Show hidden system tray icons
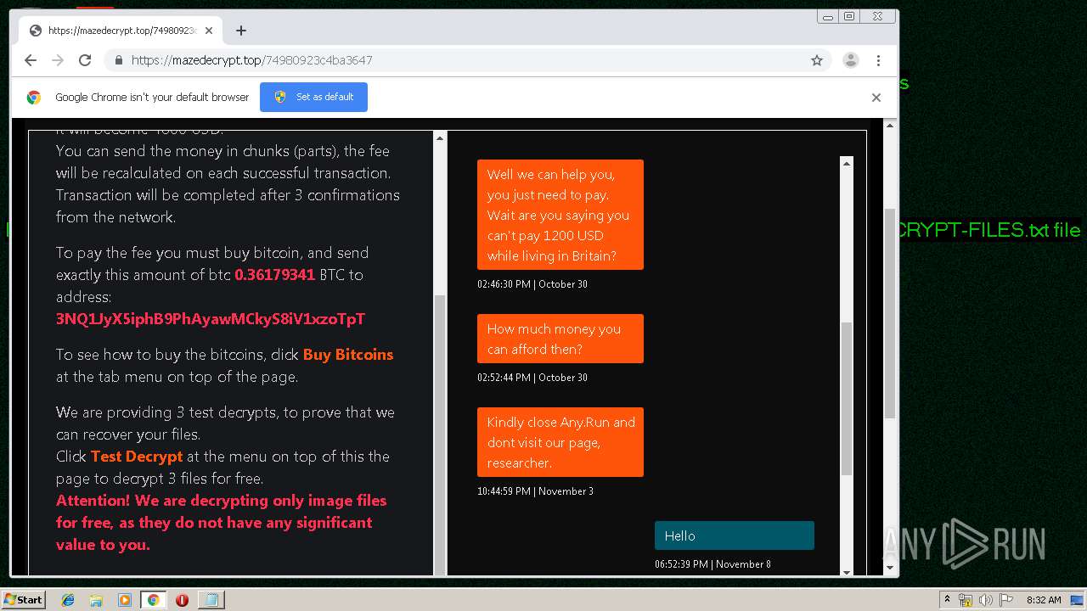Image resolution: width=1087 pixels, height=611 pixels. [947, 600]
